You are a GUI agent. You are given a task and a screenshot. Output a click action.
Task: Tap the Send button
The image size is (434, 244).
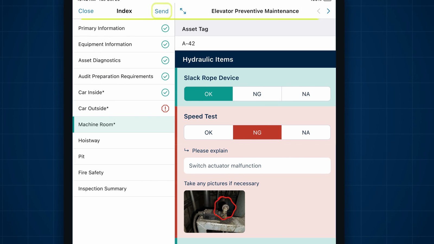[x=162, y=11]
